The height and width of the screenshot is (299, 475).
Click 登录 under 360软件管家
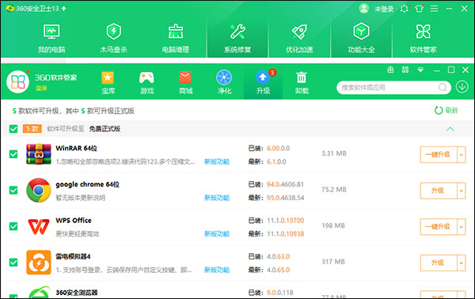click(41, 88)
